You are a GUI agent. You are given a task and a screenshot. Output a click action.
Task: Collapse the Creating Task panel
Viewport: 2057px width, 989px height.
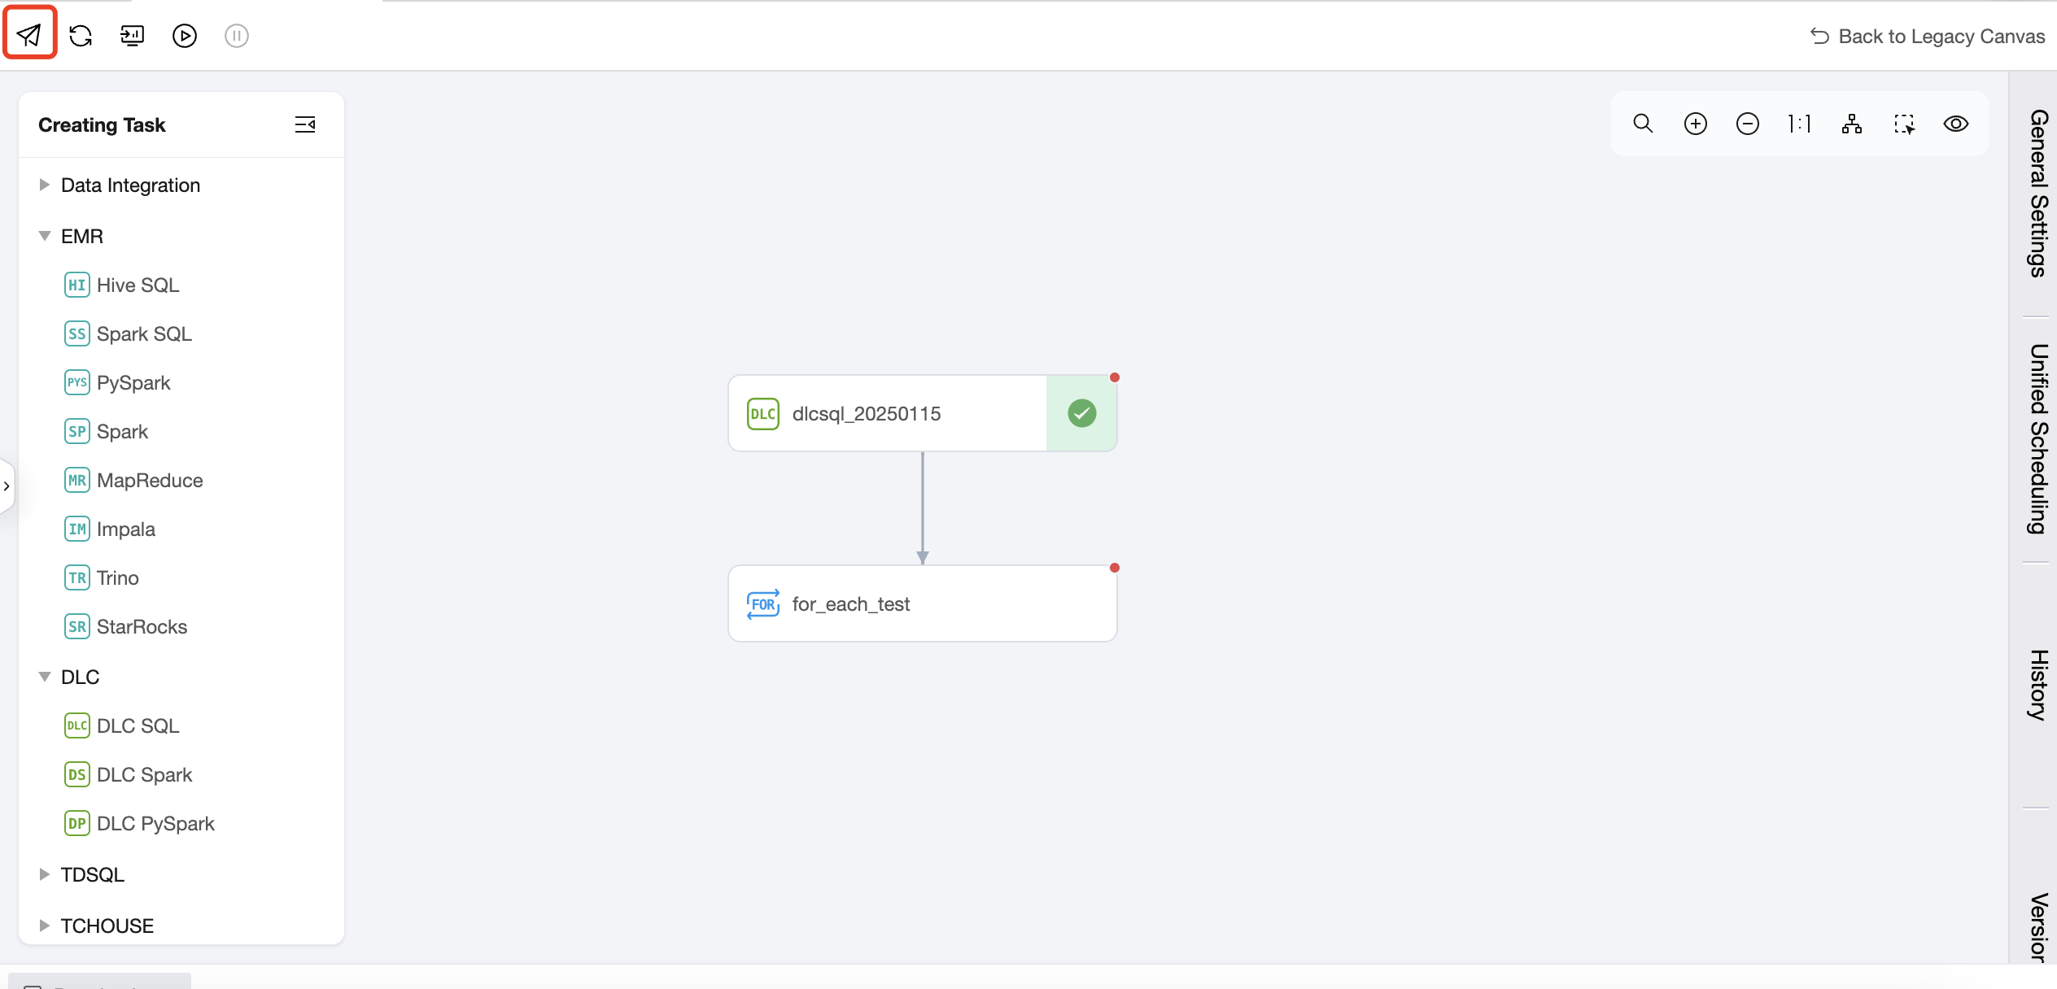click(305, 124)
